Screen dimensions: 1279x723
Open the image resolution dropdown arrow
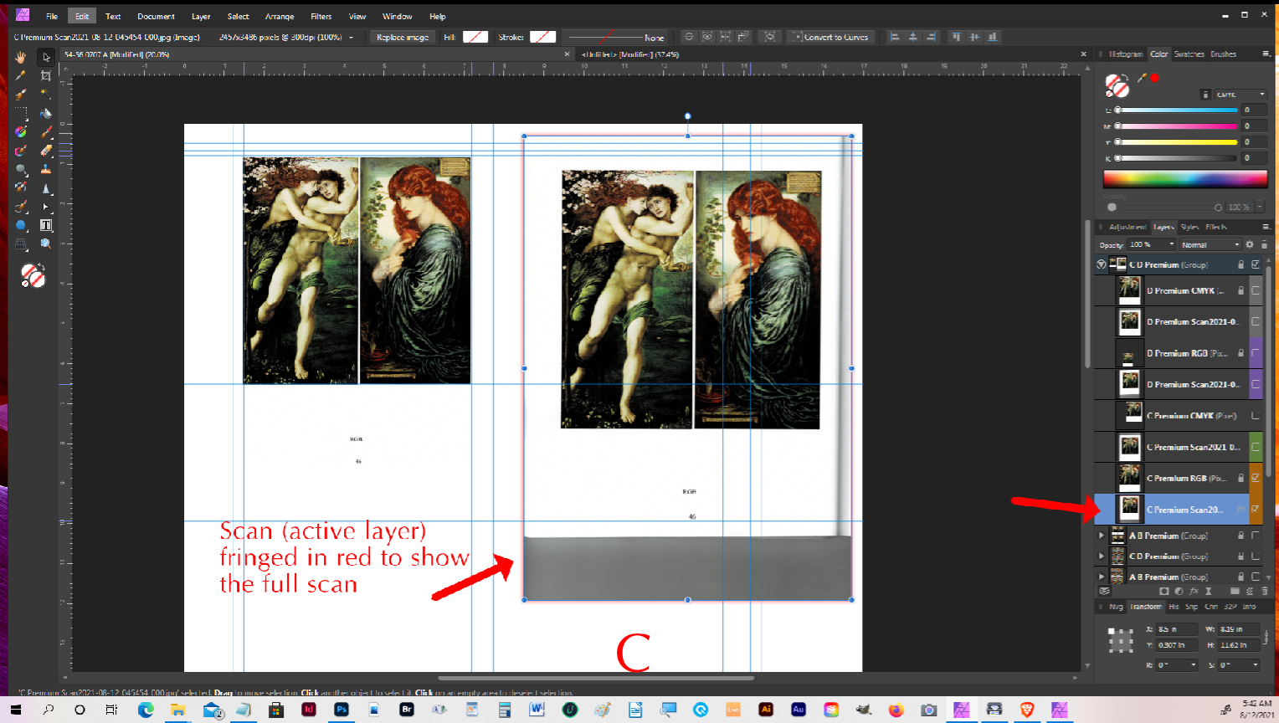point(352,37)
